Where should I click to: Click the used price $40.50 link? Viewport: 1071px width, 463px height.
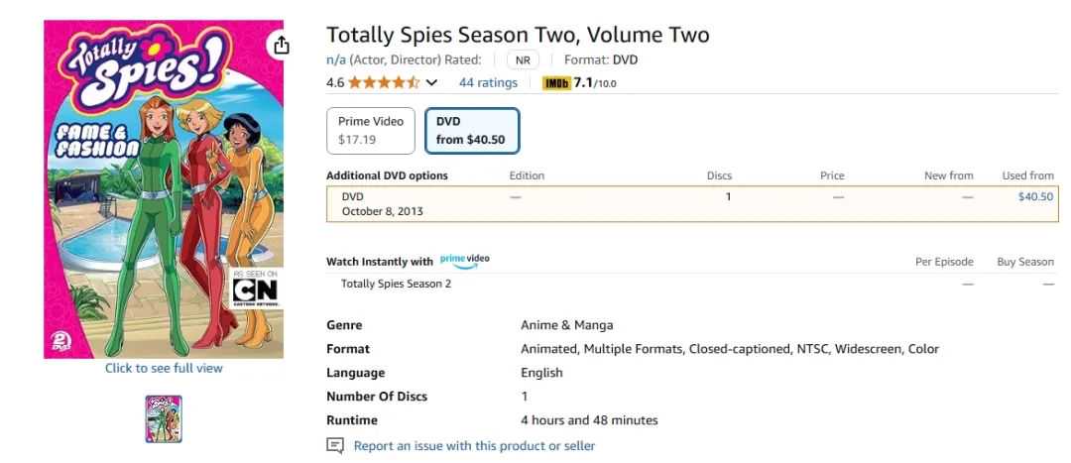1035,196
